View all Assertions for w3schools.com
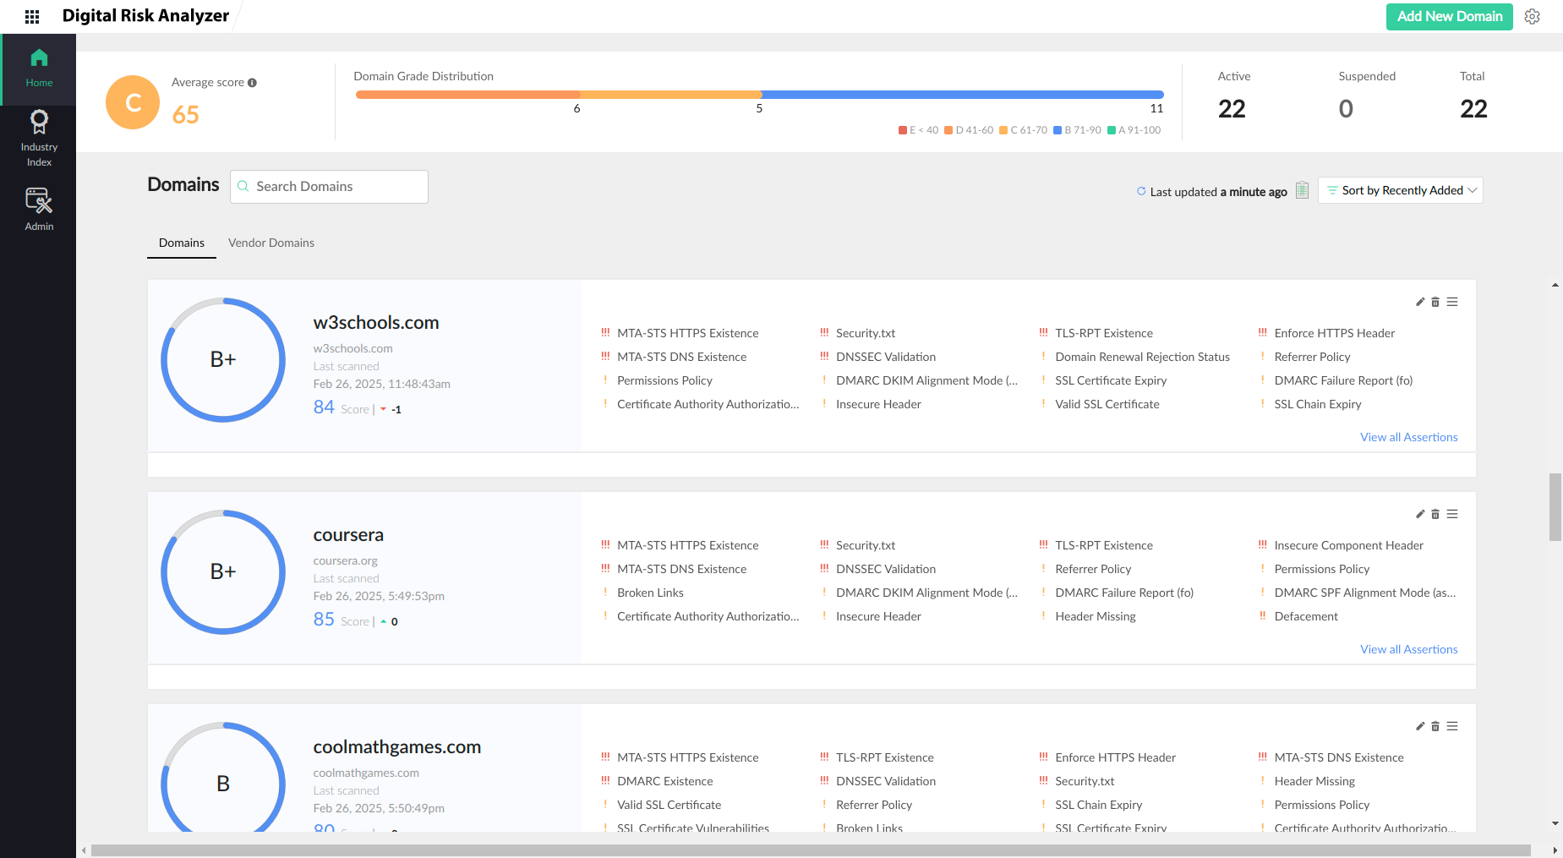The image size is (1563, 858). [1408, 437]
